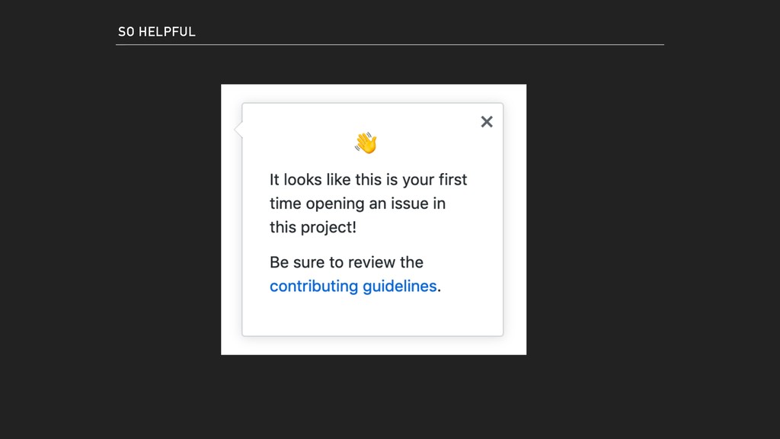Click the word "first" in the message

coord(452,180)
